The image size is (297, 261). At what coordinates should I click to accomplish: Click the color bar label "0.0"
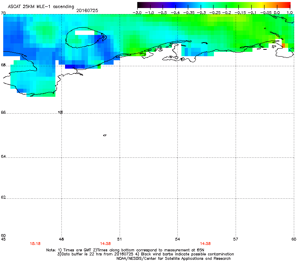277,13
